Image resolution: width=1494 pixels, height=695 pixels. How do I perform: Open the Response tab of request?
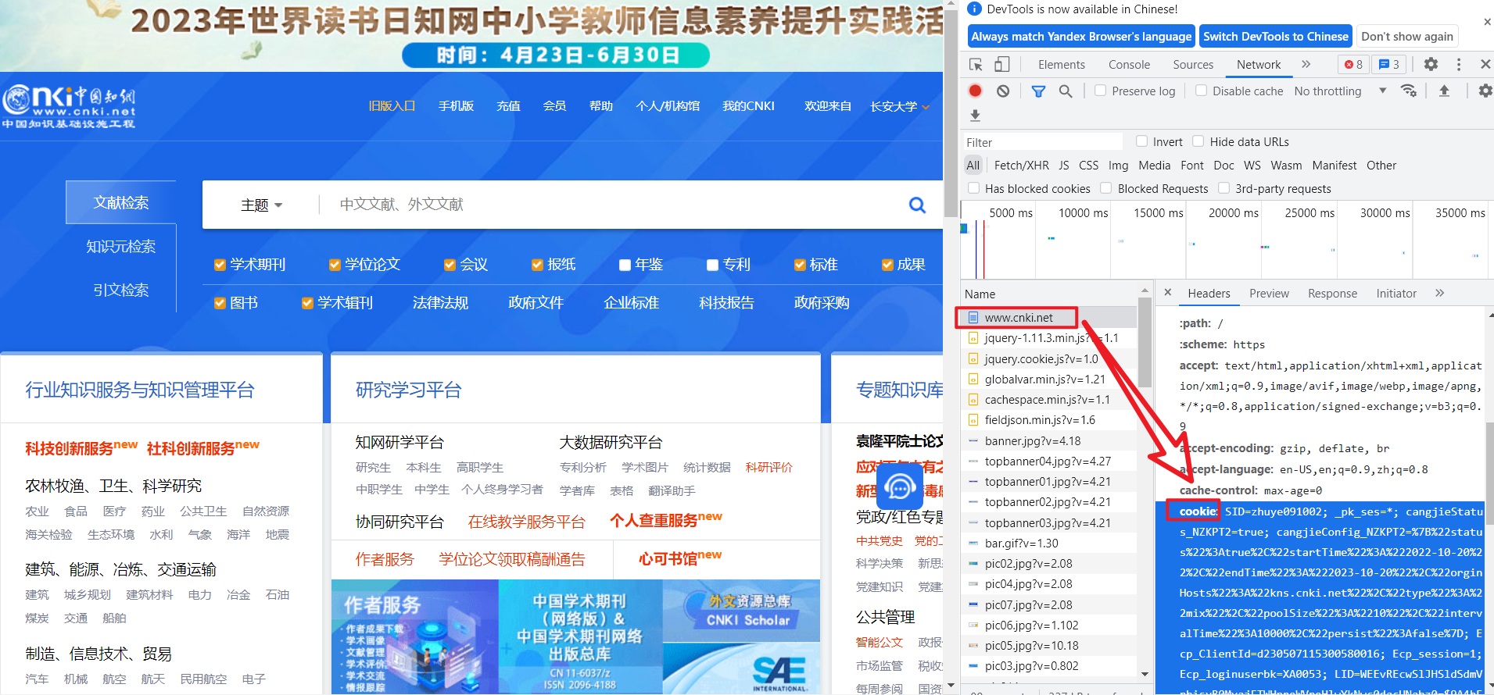(x=1332, y=293)
